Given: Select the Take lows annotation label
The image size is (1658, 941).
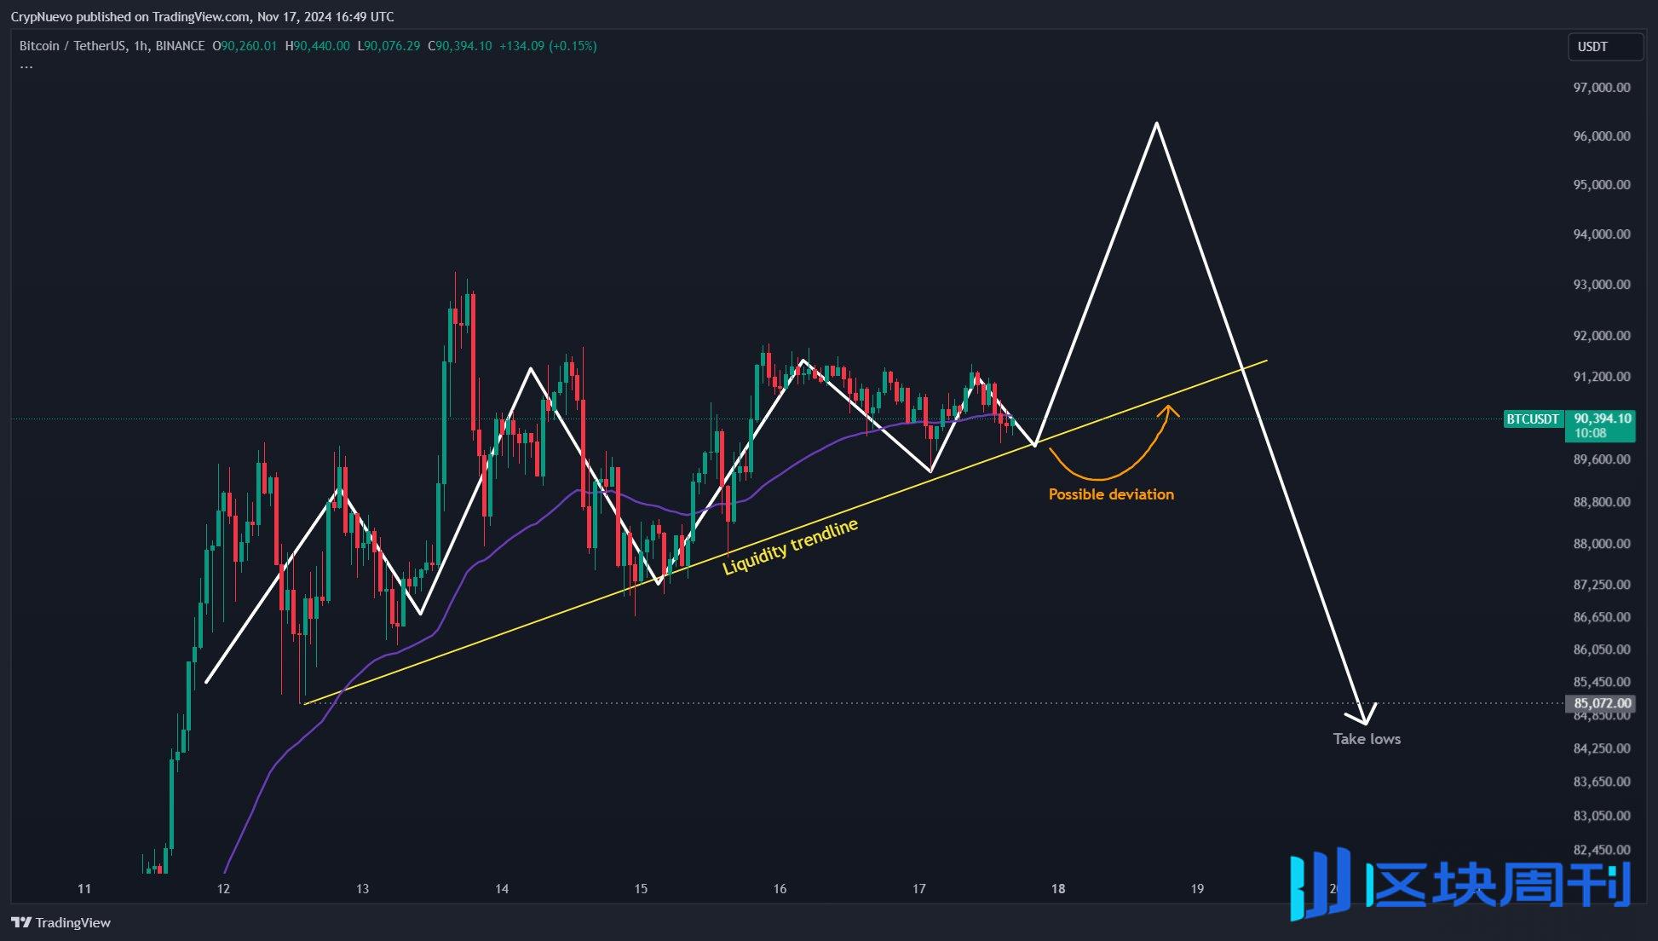Looking at the screenshot, I should click(x=1367, y=739).
